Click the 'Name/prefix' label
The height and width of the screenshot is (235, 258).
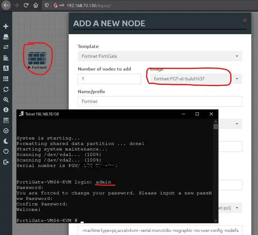tap(91, 92)
